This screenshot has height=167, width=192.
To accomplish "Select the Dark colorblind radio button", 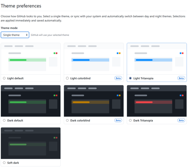I will (x=67, y=120).
